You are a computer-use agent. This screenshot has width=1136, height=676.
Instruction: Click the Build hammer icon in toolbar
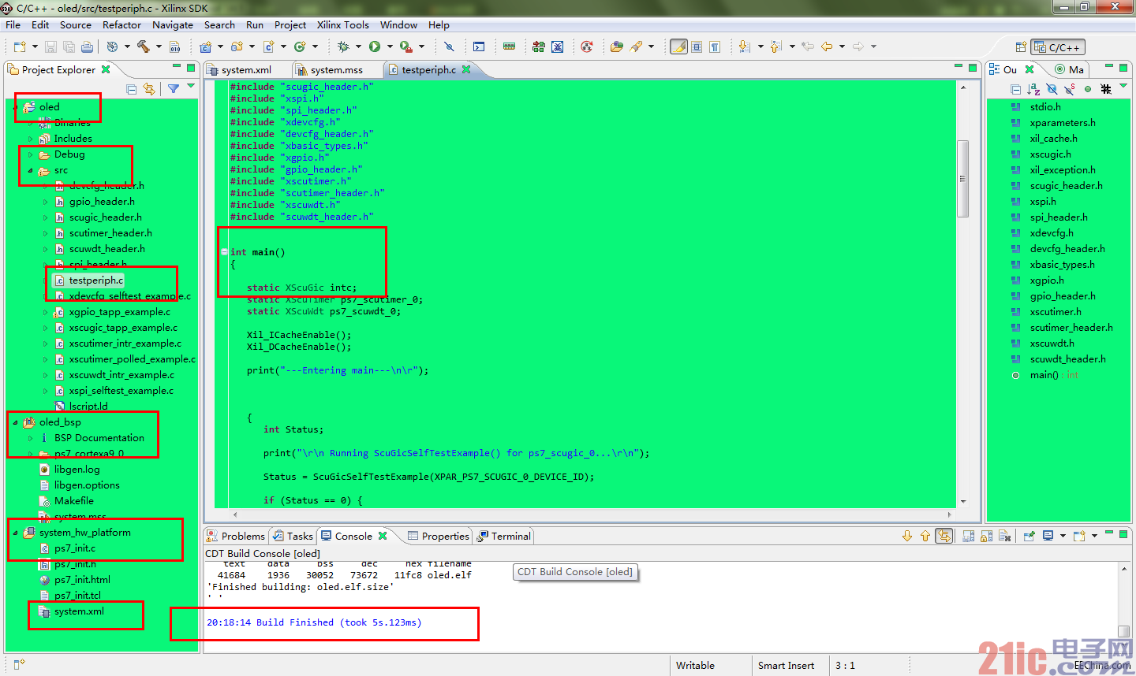click(143, 46)
